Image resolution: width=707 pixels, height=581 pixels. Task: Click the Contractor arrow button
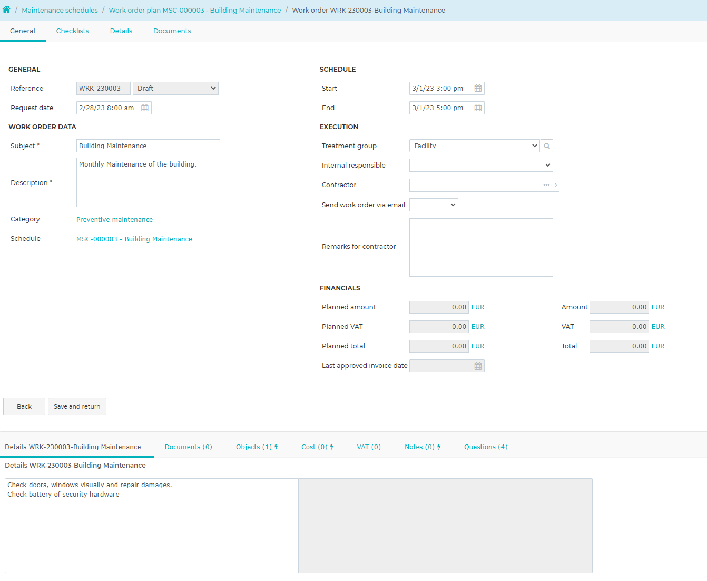point(556,185)
